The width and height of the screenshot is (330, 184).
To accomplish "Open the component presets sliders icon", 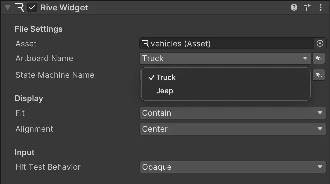I will click(x=307, y=7).
